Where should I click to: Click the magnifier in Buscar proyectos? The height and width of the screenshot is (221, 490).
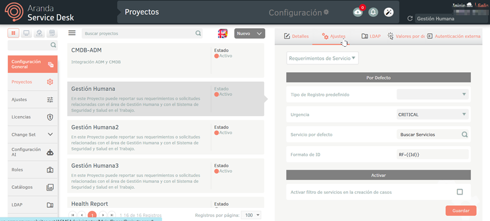pos(198,33)
